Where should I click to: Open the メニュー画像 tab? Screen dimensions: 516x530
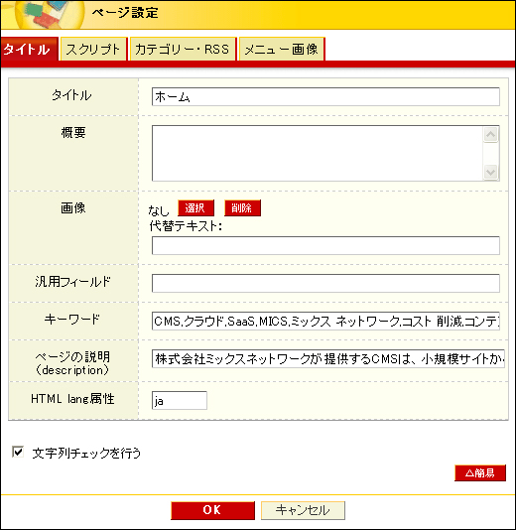282,50
